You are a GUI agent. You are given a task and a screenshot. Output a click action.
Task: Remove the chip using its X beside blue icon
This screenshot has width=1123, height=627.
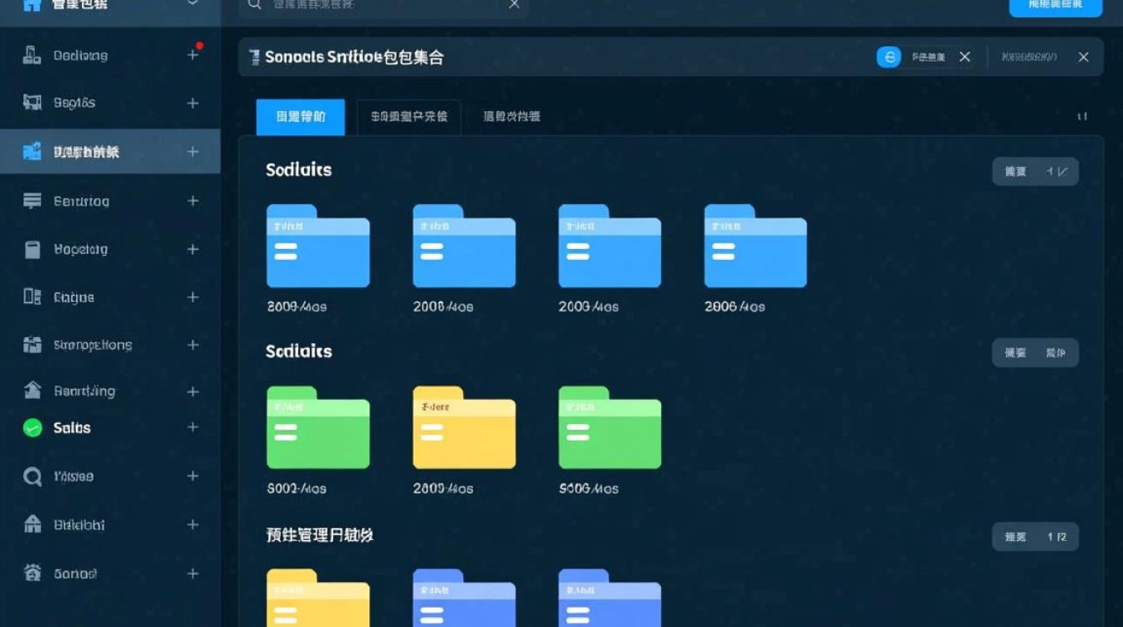click(x=965, y=57)
